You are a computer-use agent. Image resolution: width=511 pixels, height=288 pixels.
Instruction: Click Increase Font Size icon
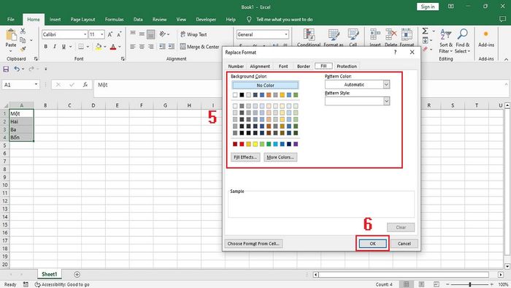110,34
